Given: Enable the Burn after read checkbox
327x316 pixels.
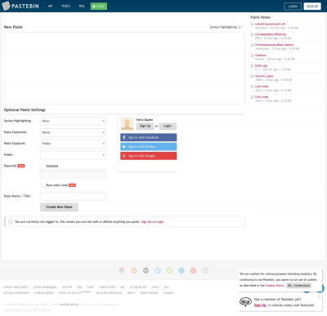Looking at the screenshot, I should tap(43, 185).
